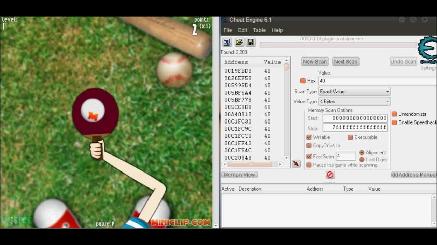The height and width of the screenshot is (245, 437).
Task: Enable the Speedhack checkbox
Action: pyautogui.click(x=394, y=122)
